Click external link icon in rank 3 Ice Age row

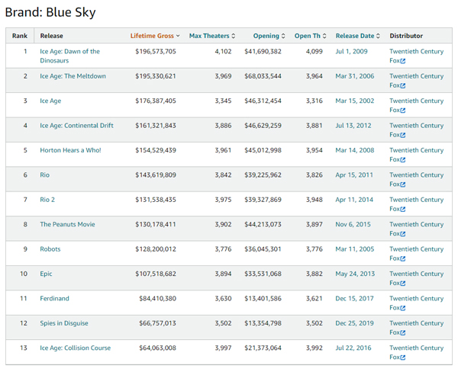(x=403, y=111)
